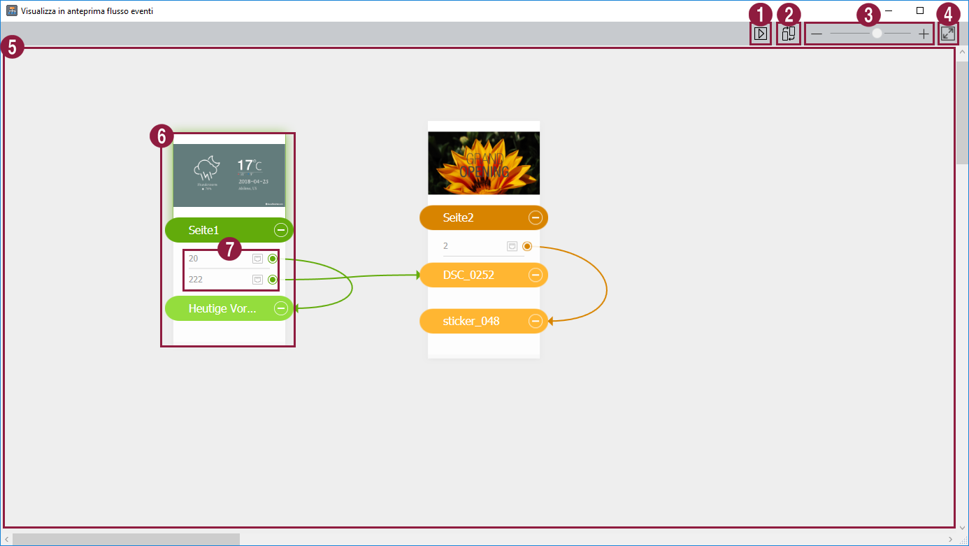The image size is (969, 546).
Task: Collapse the Heutige Vor... node
Action: [x=280, y=308]
